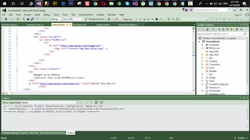Expand the Properties node

pyautogui.click(x=202, y=45)
